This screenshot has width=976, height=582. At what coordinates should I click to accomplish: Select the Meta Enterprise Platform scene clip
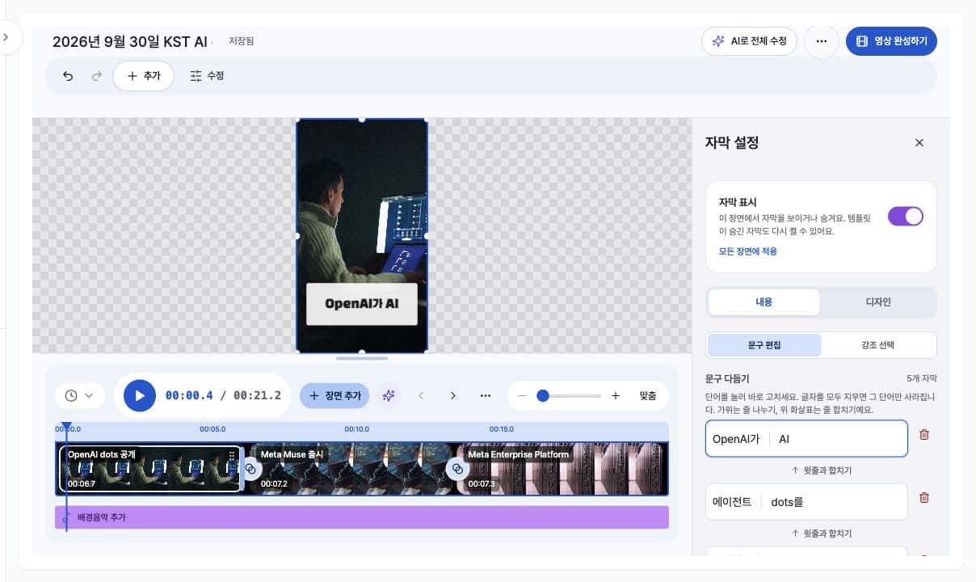tap(560, 469)
